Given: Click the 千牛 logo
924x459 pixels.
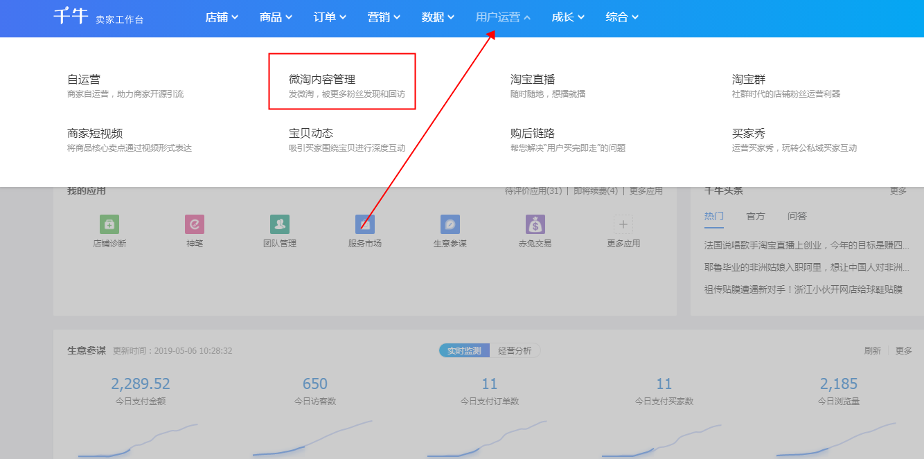Looking at the screenshot, I should coord(71,16).
